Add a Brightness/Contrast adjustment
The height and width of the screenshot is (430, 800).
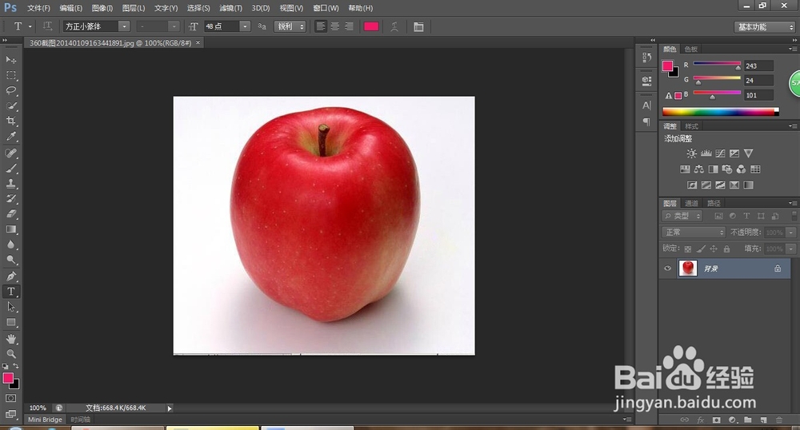tap(691, 153)
